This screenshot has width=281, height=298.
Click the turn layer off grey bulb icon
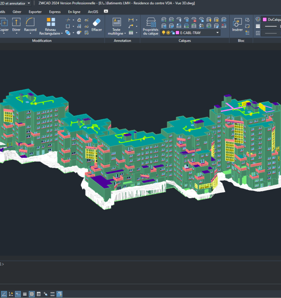(179, 20)
